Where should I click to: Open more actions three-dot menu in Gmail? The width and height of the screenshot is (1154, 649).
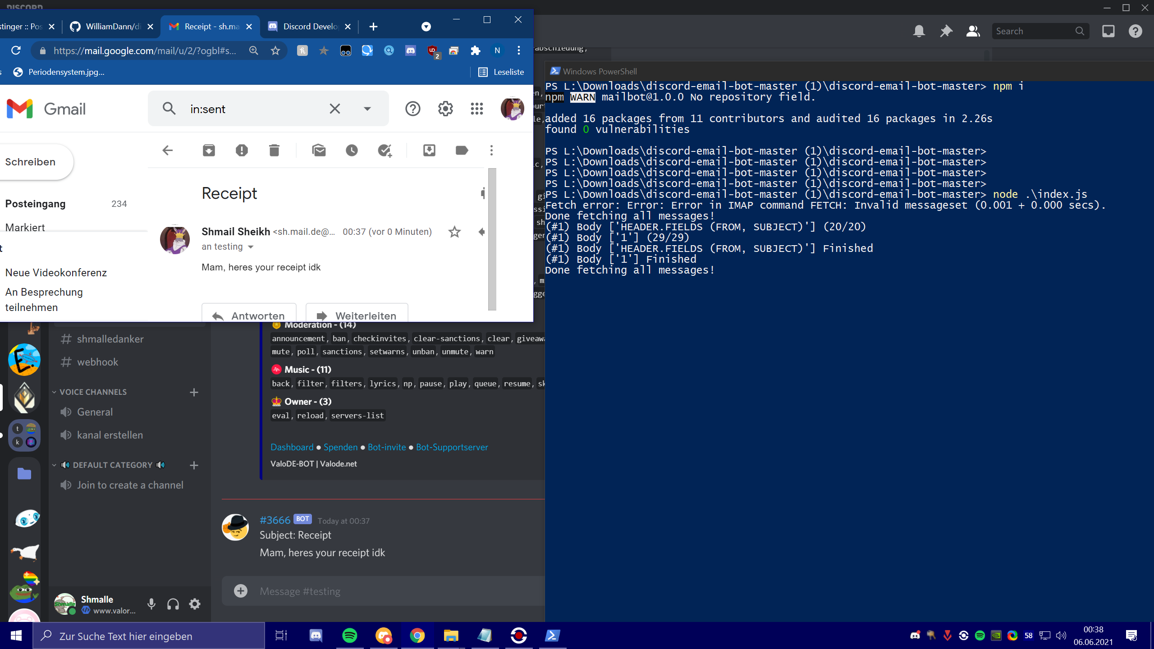tap(491, 150)
